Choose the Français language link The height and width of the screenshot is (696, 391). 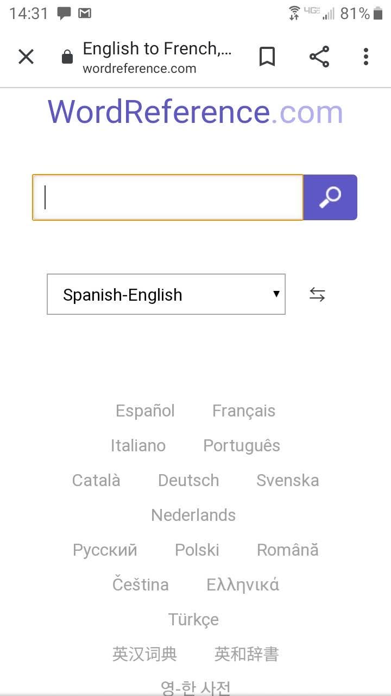pos(244,411)
